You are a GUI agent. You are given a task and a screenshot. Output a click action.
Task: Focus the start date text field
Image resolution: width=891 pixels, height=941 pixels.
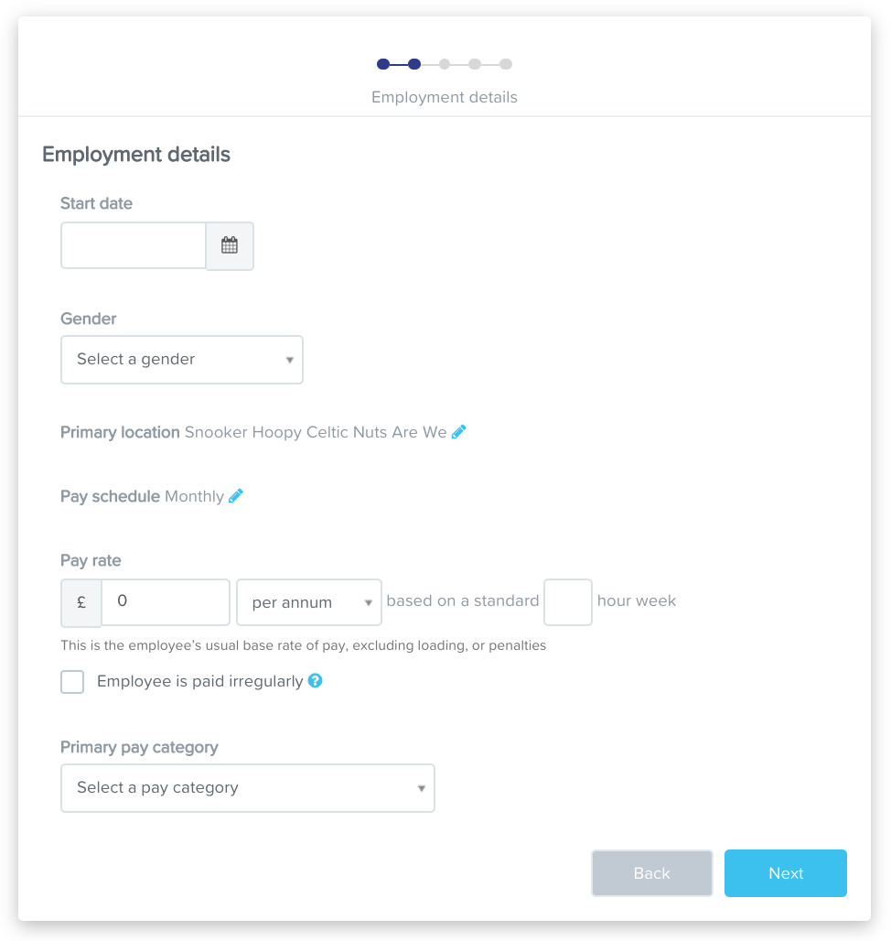point(134,245)
